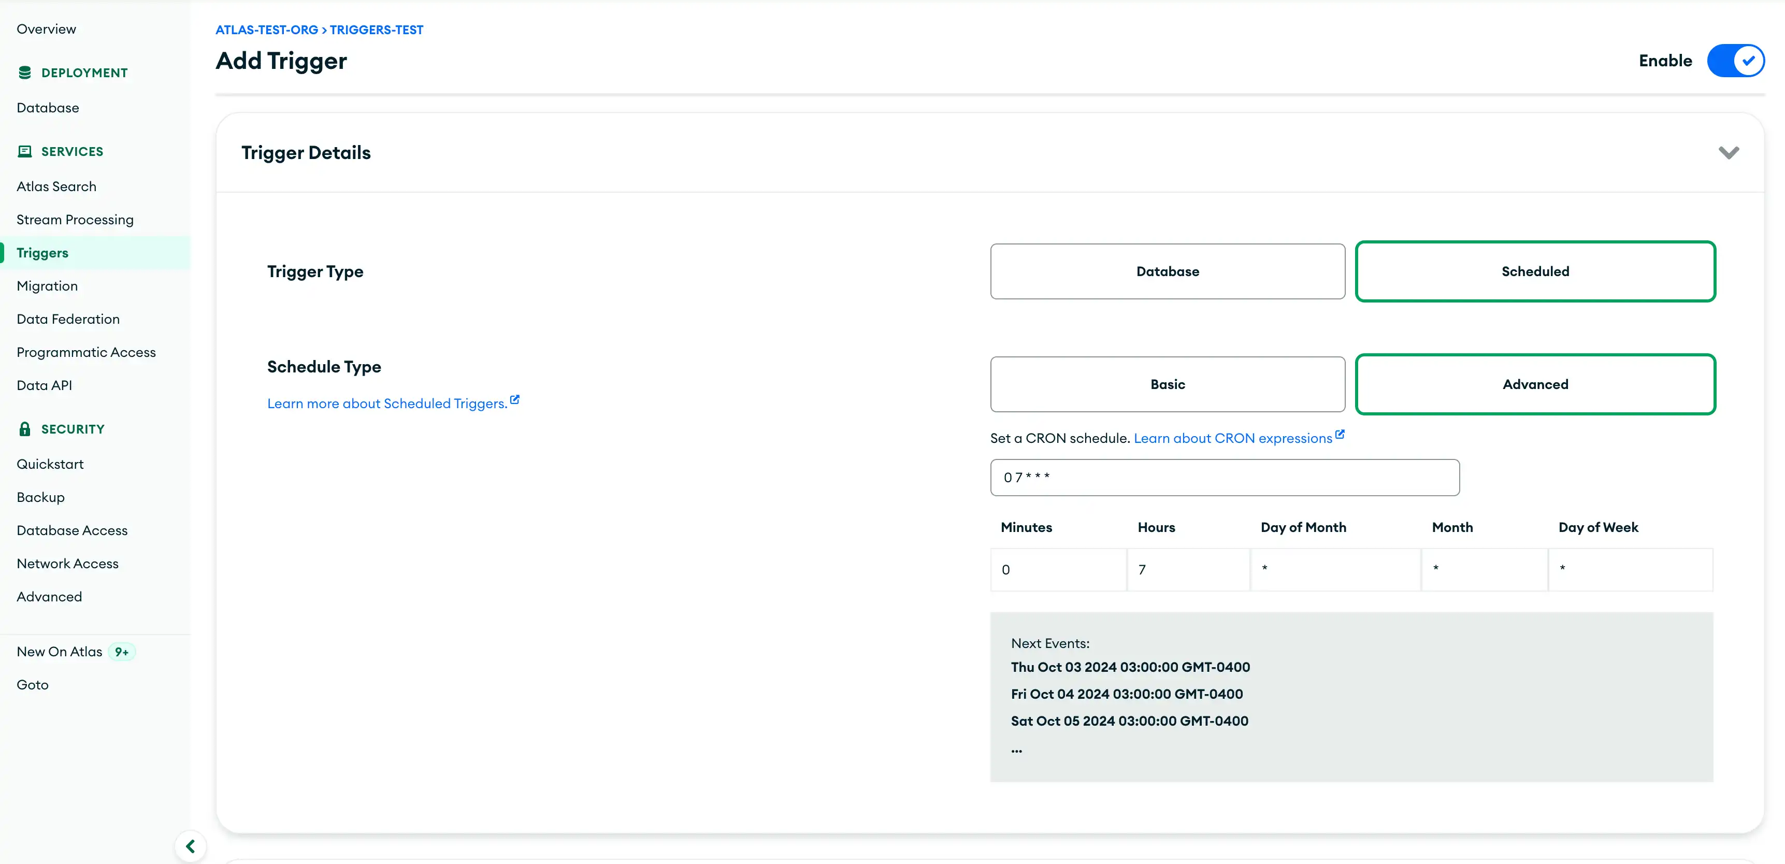Viewport: 1785px width, 864px height.
Task: Click the Services section icon
Action: (x=24, y=150)
